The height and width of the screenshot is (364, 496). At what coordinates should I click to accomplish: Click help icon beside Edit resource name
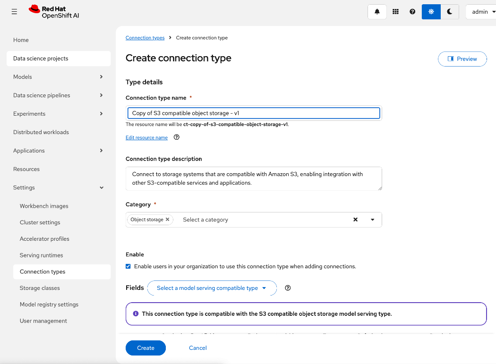177,137
